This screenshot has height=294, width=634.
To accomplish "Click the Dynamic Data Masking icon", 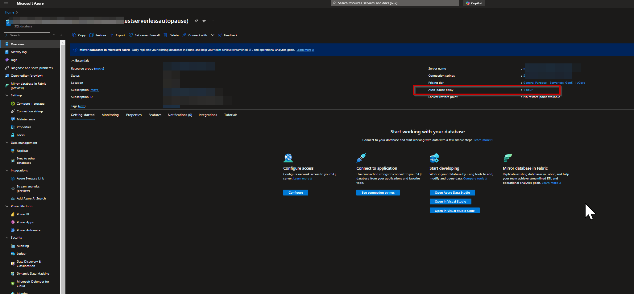I will coord(13,274).
